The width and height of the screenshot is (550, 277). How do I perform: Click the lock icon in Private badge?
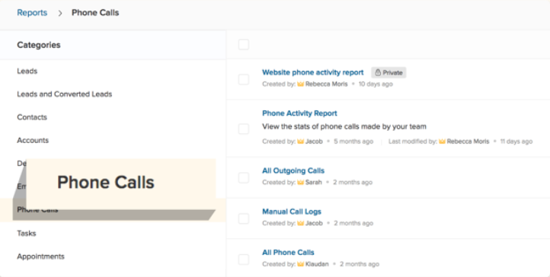click(x=378, y=73)
